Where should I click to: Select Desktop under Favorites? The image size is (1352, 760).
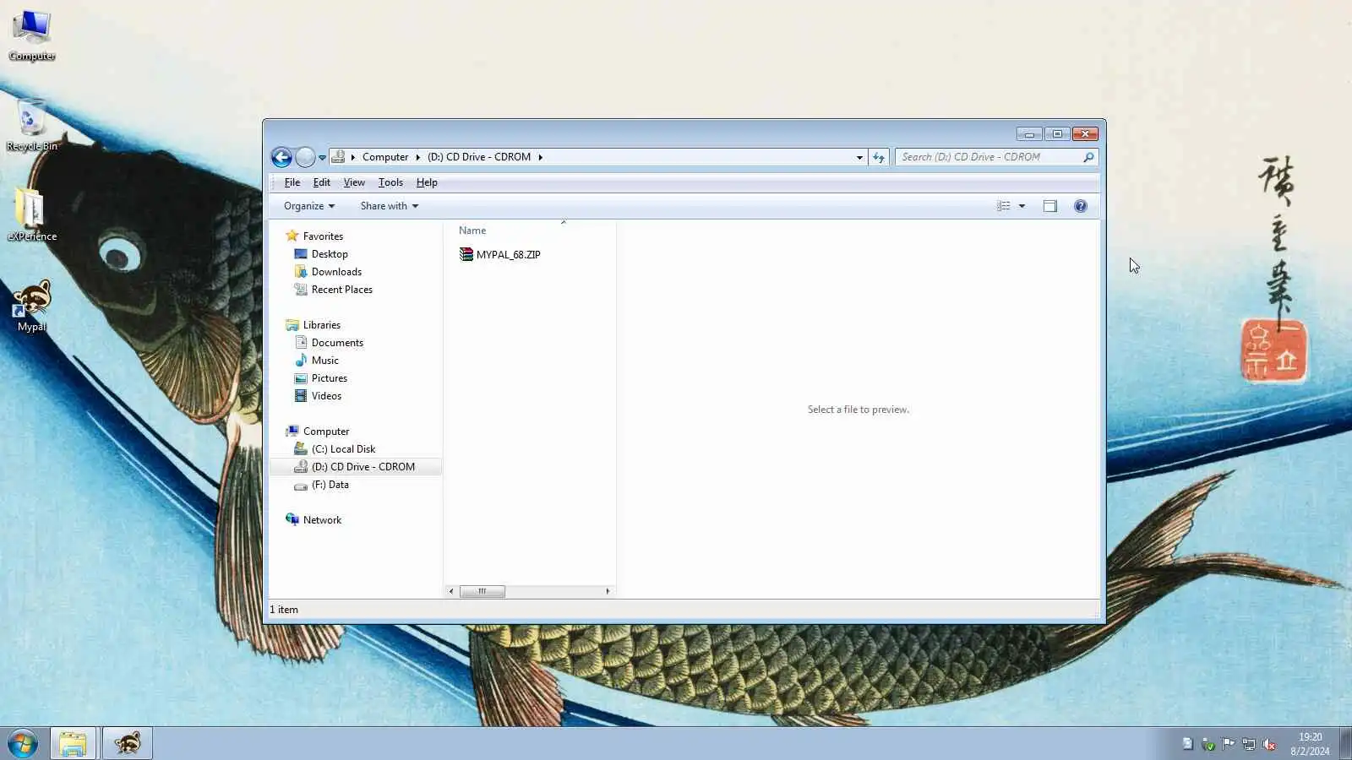pyautogui.click(x=330, y=254)
